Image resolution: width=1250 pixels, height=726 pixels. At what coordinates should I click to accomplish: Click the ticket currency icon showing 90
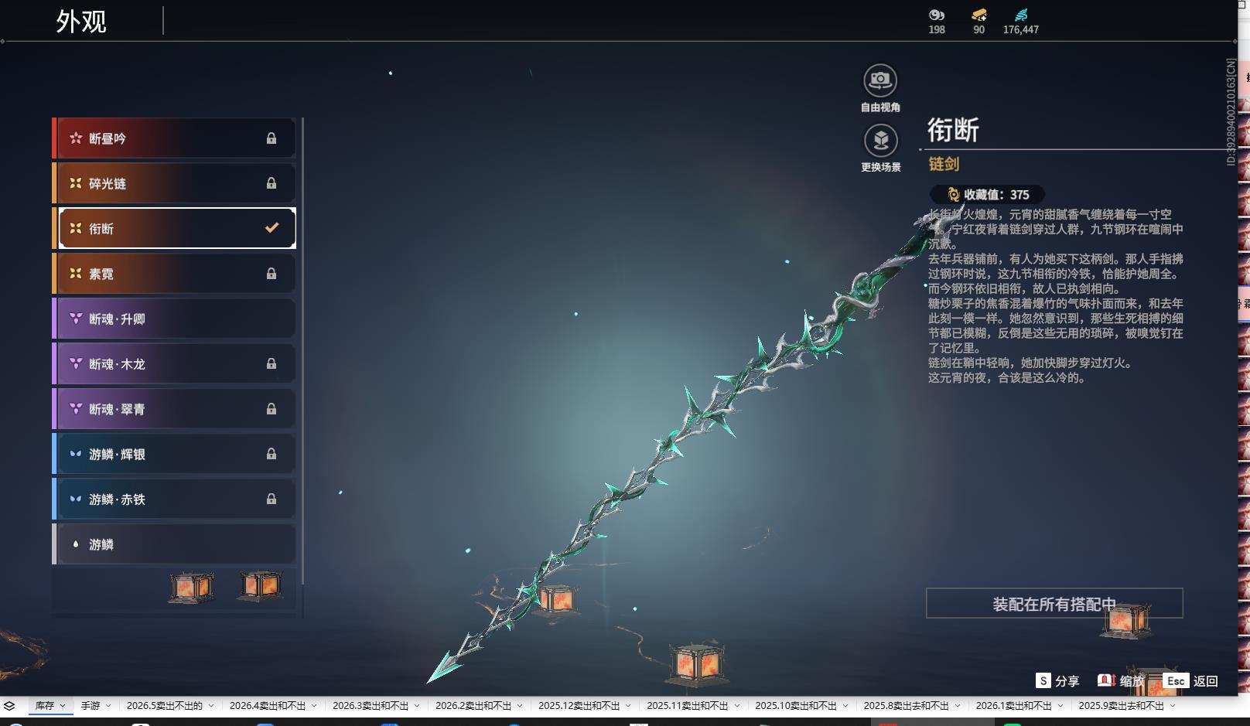click(x=978, y=15)
